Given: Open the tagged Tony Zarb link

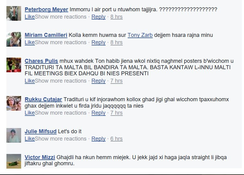Looking at the screenshot, I should [x=140, y=35].
